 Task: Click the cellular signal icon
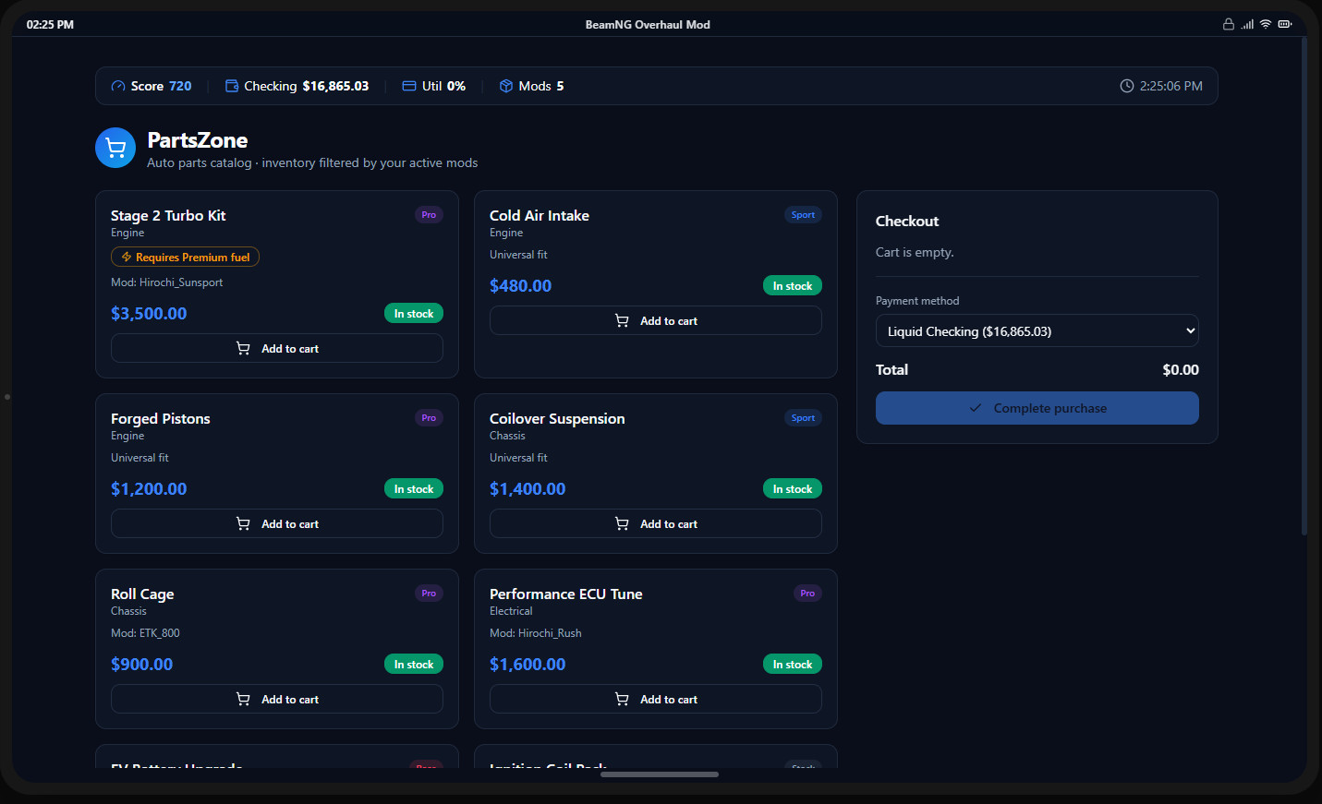(x=1248, y=24)
